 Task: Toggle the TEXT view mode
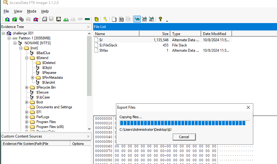(144, 19)
